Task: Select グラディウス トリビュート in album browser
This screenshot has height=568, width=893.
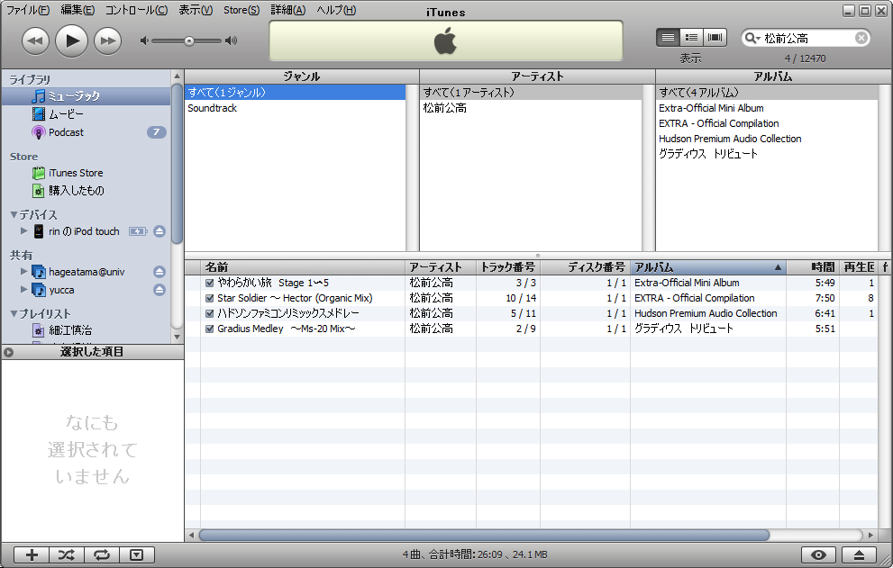Action: [x=767, y=154]
